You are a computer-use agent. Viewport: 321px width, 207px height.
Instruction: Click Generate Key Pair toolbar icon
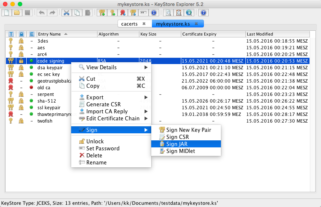coord(102,13)
